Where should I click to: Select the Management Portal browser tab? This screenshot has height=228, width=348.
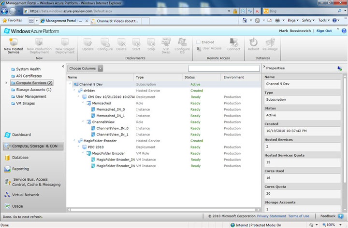[x=65, y=21]
